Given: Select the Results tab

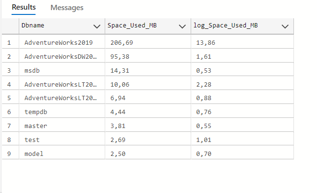Looking at the screenshot, I should [24, 8].
